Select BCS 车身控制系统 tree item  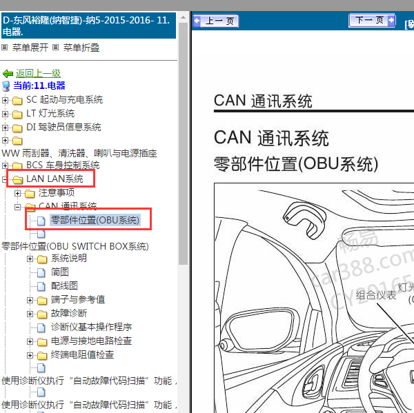[x=63, y=165]
